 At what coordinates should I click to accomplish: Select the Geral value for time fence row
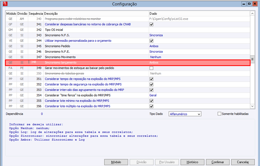point(153,95)
